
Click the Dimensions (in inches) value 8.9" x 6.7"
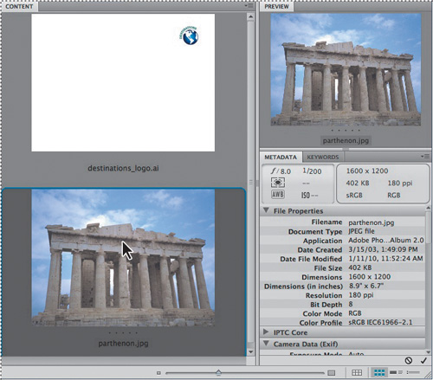click(366, 286)
